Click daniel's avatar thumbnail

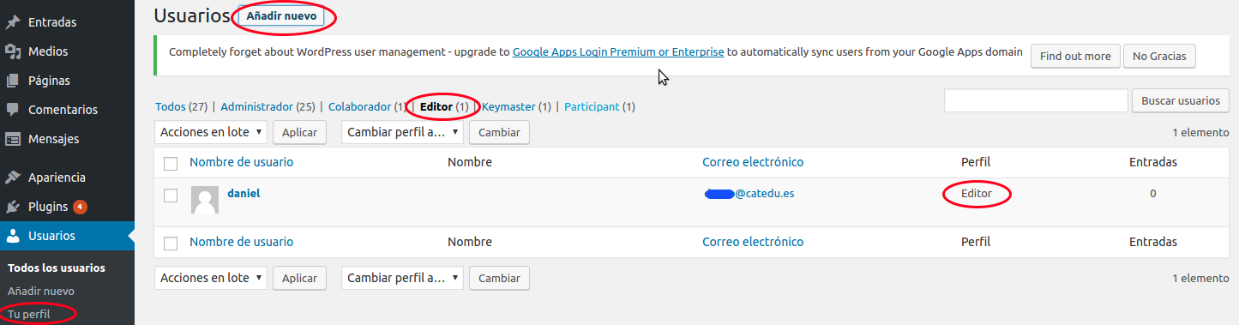click(205, 200)
